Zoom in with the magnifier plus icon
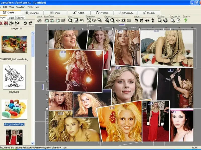Screen dimensions: 201x150 (107, 20)
